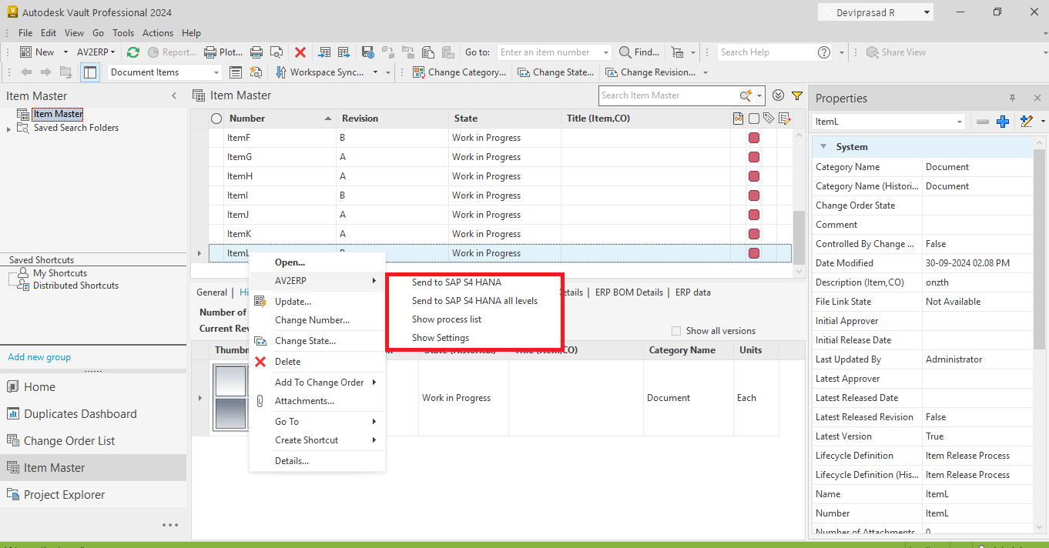Screen dimensions: 1049x548
Task: Click the red state indicator on the ItemK row
Action: 753,233
